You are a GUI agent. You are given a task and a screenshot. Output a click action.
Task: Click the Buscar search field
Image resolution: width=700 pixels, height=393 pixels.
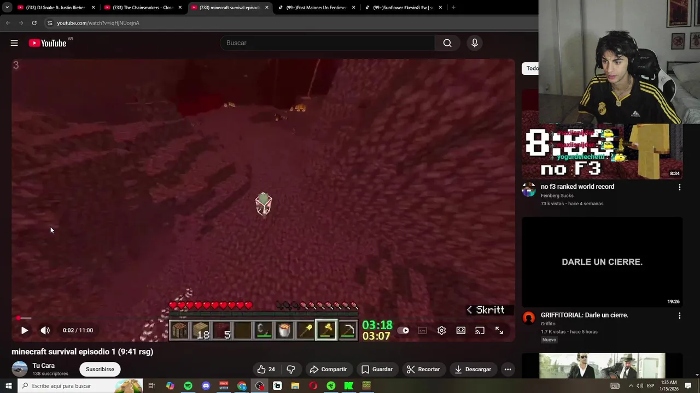(327, 43)
